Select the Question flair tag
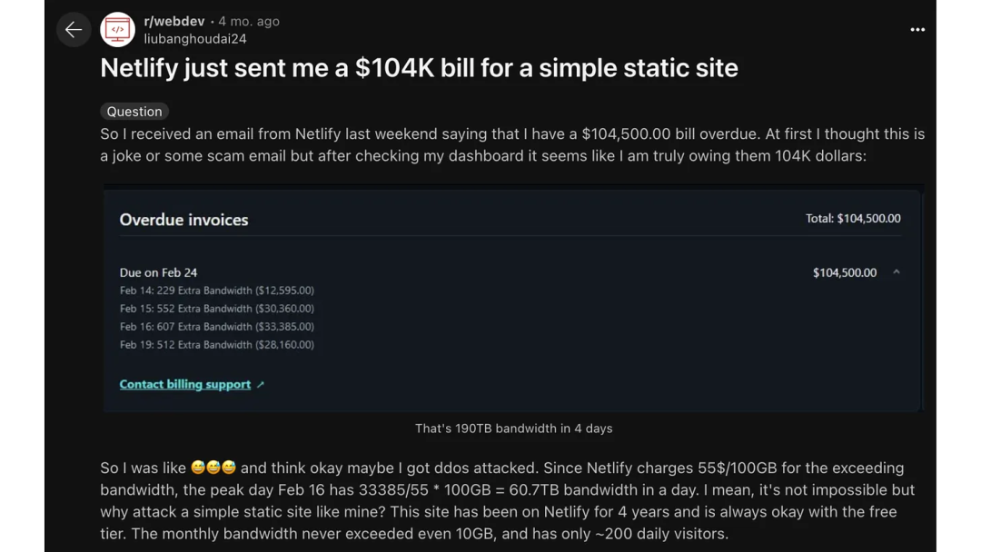 (134, 111)
